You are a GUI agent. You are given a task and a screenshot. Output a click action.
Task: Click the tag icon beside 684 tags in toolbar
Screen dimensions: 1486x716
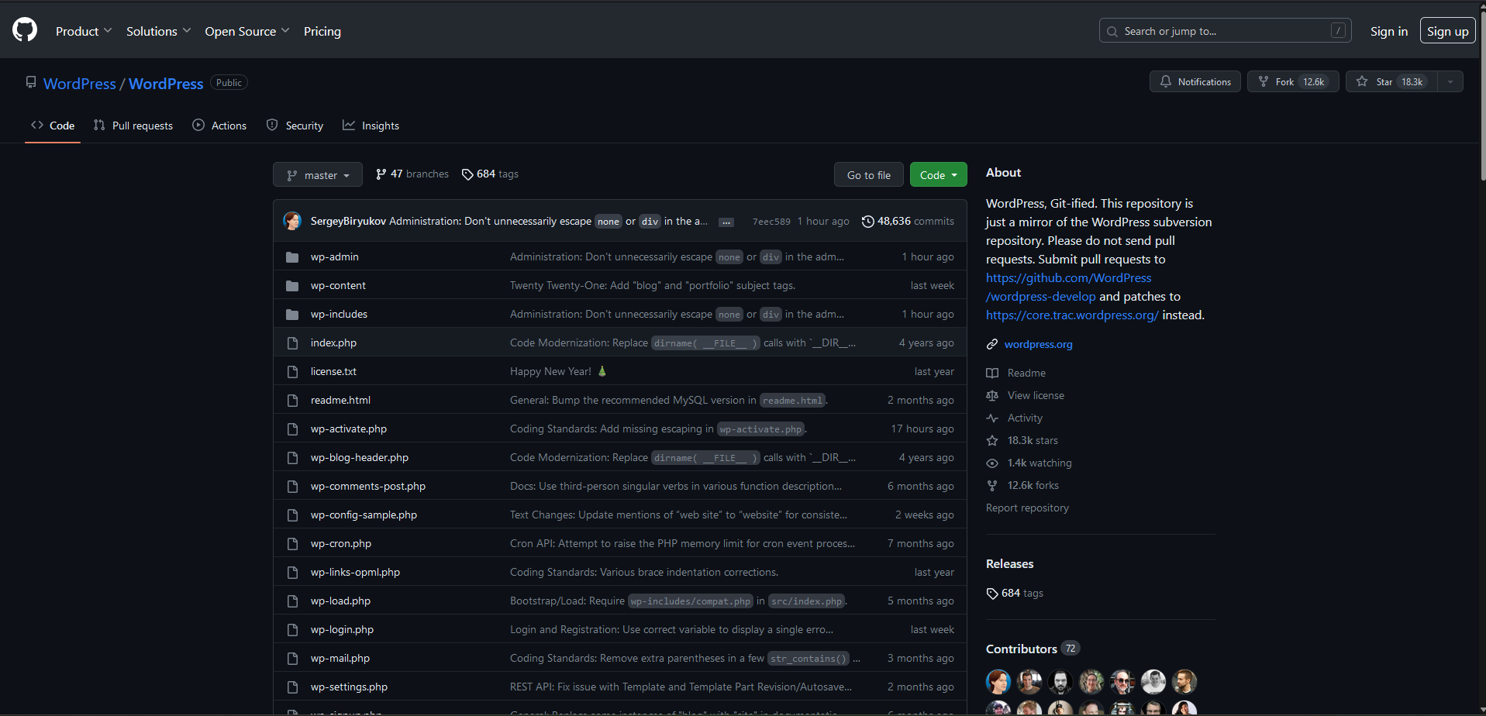tap(467, 174)
